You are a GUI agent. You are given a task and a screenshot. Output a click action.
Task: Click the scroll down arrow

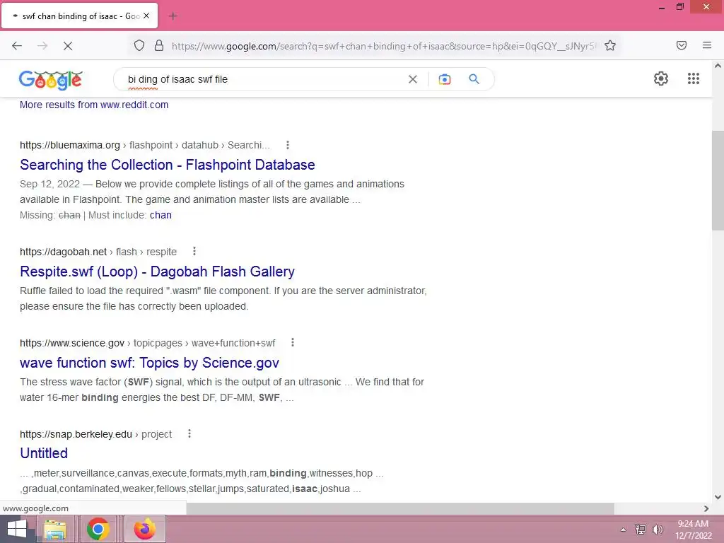(x=718, y=497)
